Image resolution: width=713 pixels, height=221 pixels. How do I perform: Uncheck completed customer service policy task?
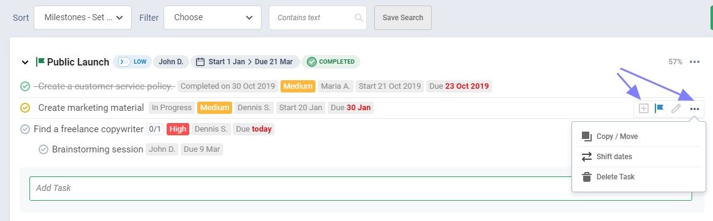point(25,86)
